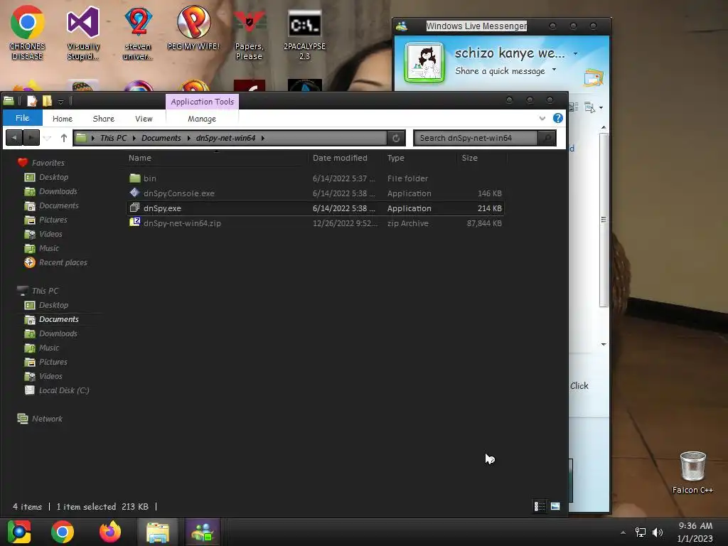Open the Falcon C++ recycle bin icon
The image size is (728, 546).
coord(692,472)
